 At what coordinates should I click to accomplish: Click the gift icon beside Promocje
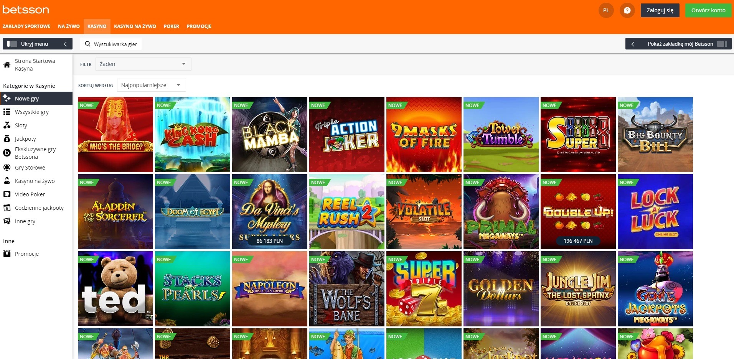[x=7, y=254]
